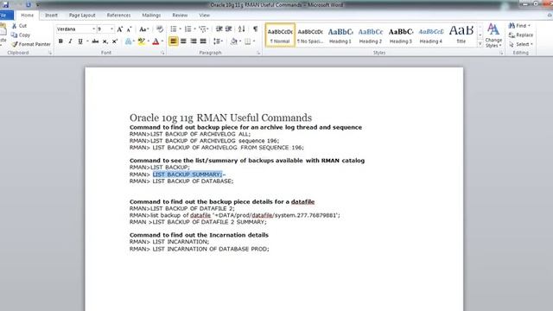Switch to the Mailings tab
Image resolution: width=553 pixels, height=311 pixels.
[x=151, y=16]
